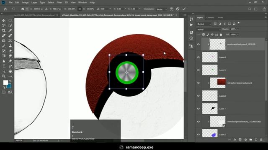The width and height of the screenshot is (268, 150).
Task: Select the Hand tool
Action: click(x=10, y=71)
